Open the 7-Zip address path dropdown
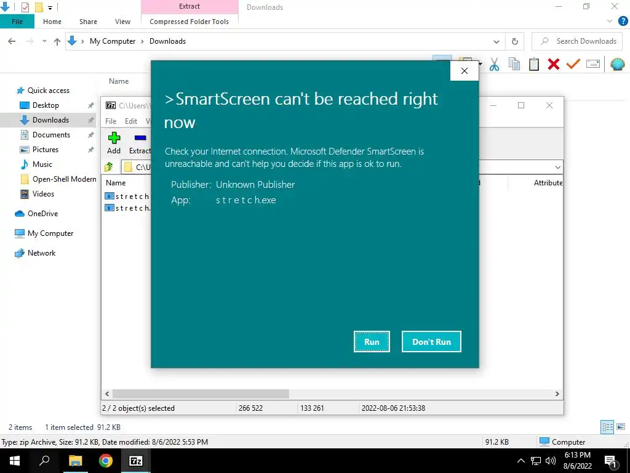Image resolution: width=630 pixels, height=473 pixels. click(x=557, y=167)
